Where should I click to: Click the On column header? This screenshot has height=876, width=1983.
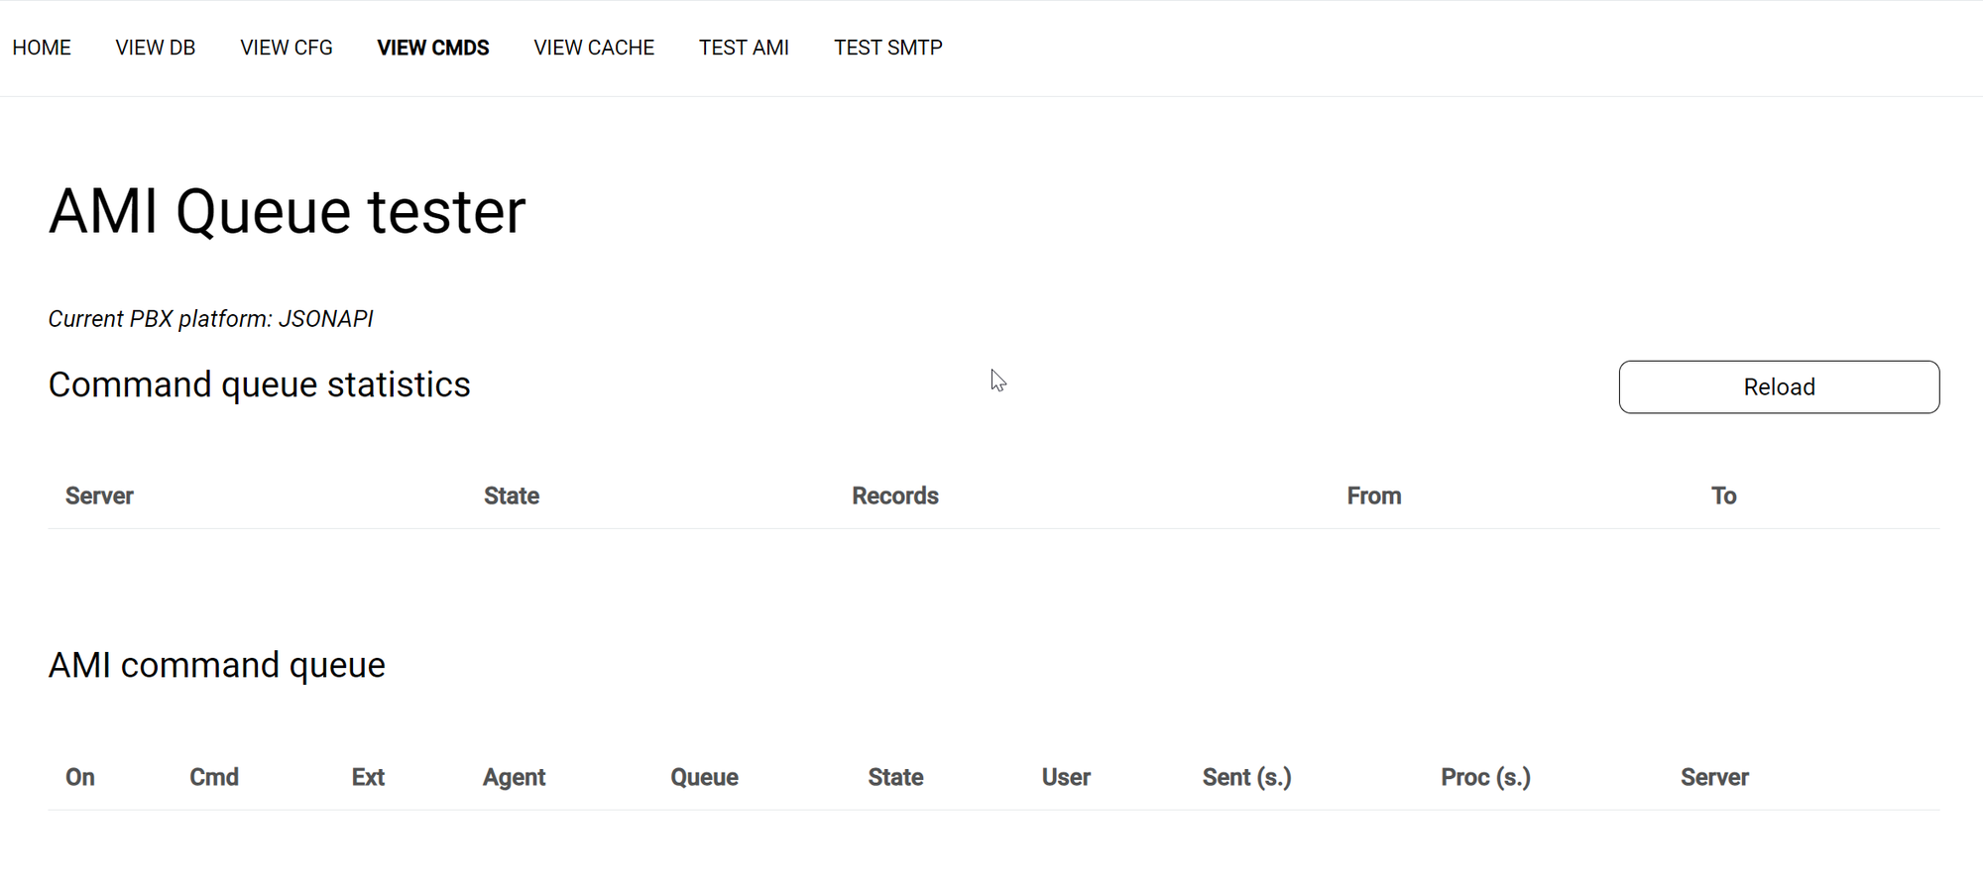pos(80,777)
